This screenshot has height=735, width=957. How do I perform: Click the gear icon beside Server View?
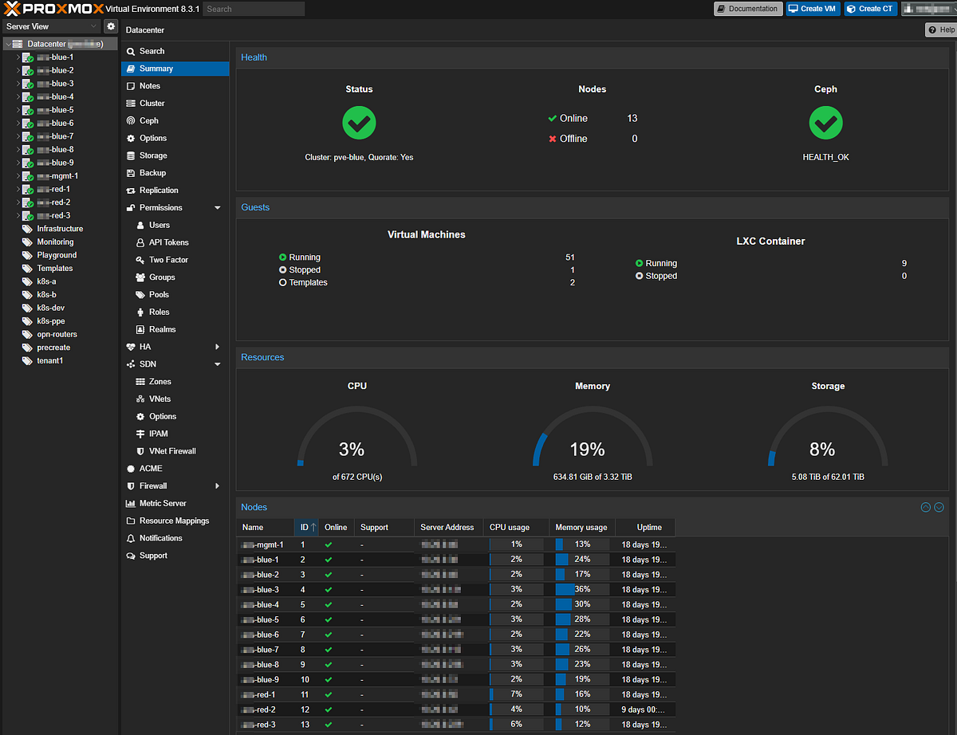pyautogui.click(x=111, y=26)
